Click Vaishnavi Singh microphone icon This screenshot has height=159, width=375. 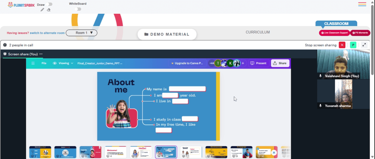point(321,76)
